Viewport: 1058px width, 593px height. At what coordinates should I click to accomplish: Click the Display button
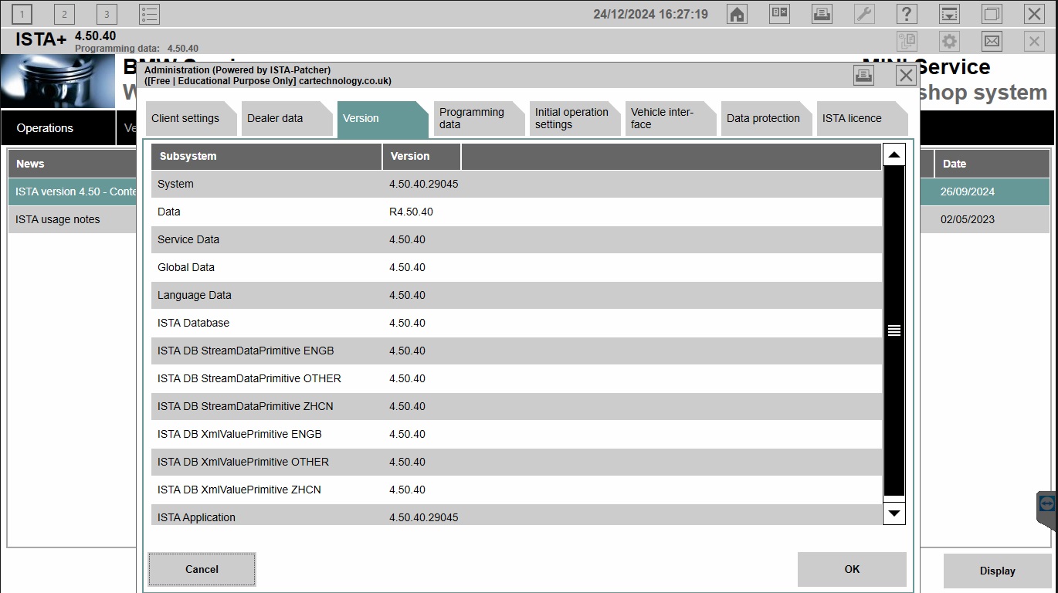point(997,570)
